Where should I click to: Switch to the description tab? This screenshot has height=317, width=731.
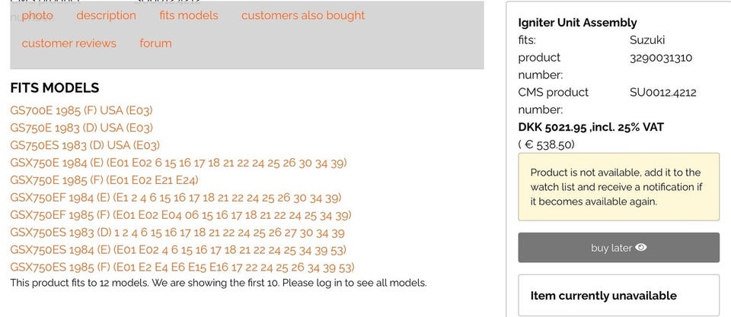click(x=106, y=15)
